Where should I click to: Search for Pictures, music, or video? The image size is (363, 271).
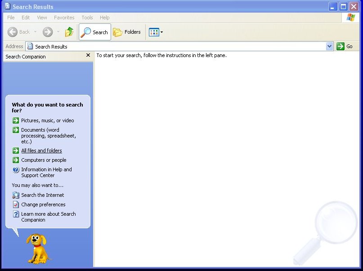pyautogui.click(x=48, y=120)
